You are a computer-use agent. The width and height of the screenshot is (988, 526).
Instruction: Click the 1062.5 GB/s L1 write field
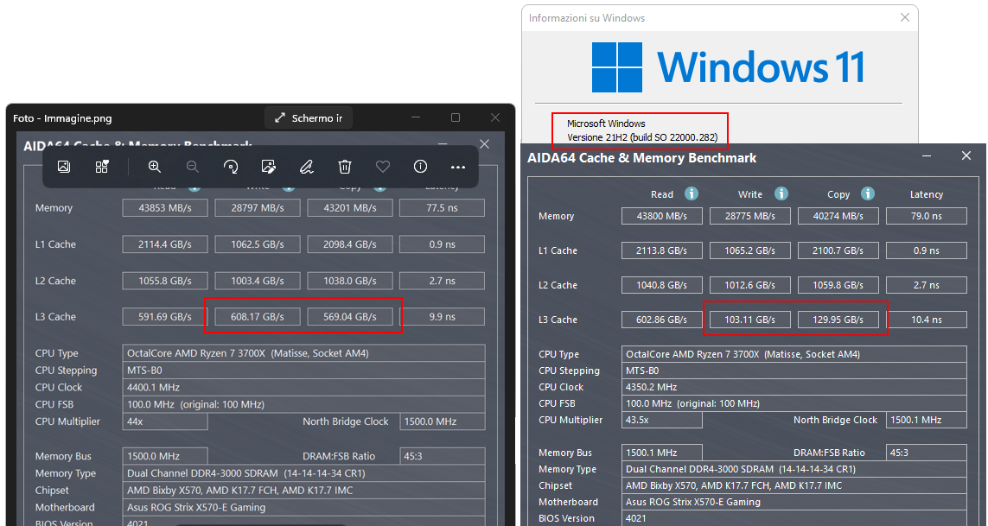click(x=257, y=244)
